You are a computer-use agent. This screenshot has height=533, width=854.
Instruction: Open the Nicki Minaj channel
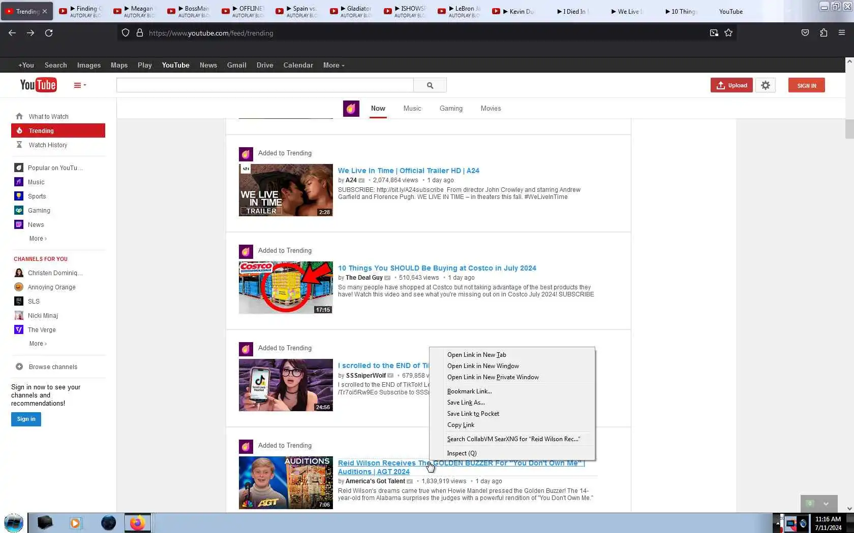tap(43, 316)
